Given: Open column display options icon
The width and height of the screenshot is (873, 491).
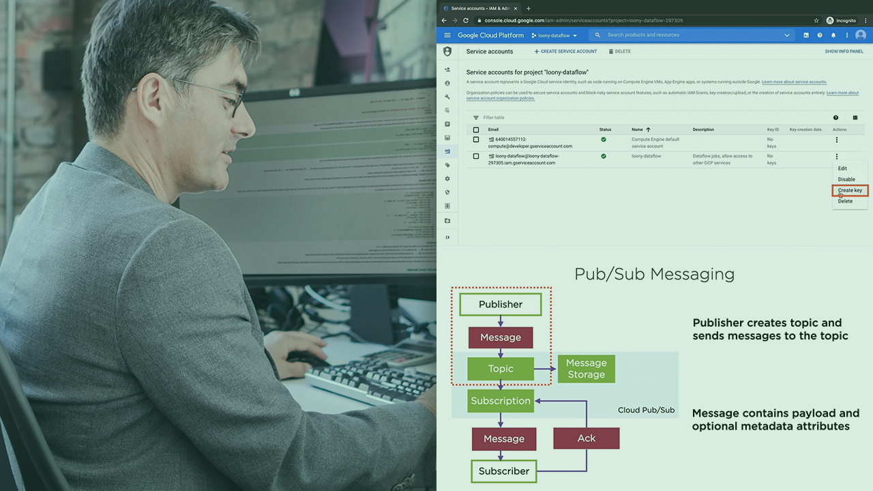Looking at the screenshot, I should [x=855, y=117].
